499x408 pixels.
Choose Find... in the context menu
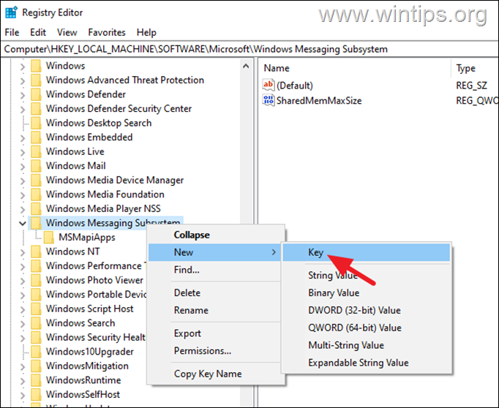point(214,270)
